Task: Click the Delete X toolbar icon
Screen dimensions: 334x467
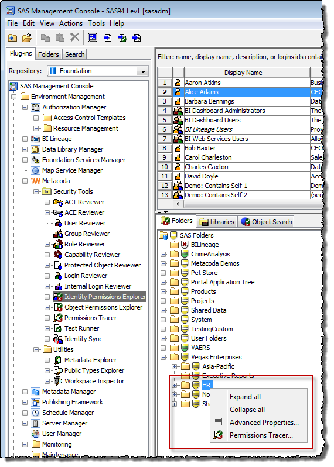Action: pos(74,37)
